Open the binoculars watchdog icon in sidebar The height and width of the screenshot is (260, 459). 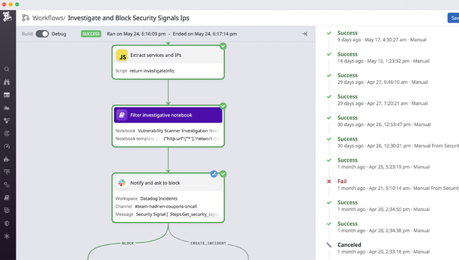pyautogui.click(x=7, y=82)
